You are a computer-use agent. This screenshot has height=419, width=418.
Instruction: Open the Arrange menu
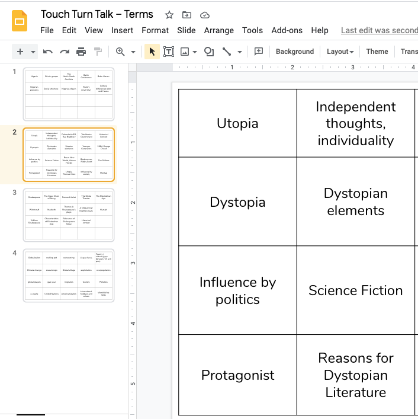[219, 30]
